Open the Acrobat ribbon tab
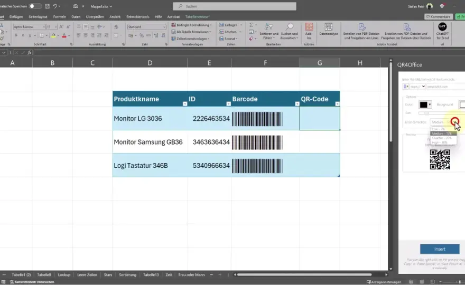Screen dimensions: 465x285 tap(173, 17)
